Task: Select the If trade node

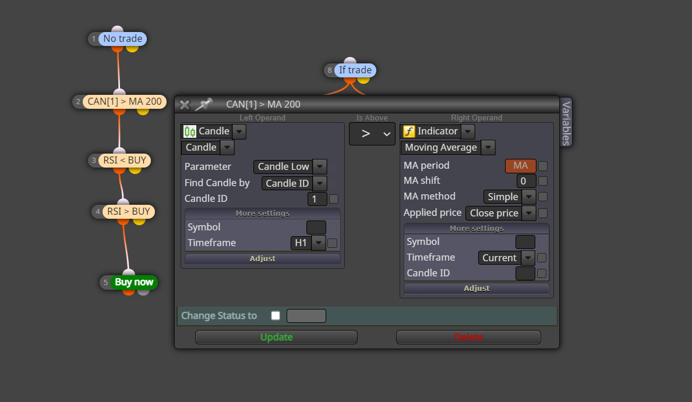Action: tap(355, 70)
